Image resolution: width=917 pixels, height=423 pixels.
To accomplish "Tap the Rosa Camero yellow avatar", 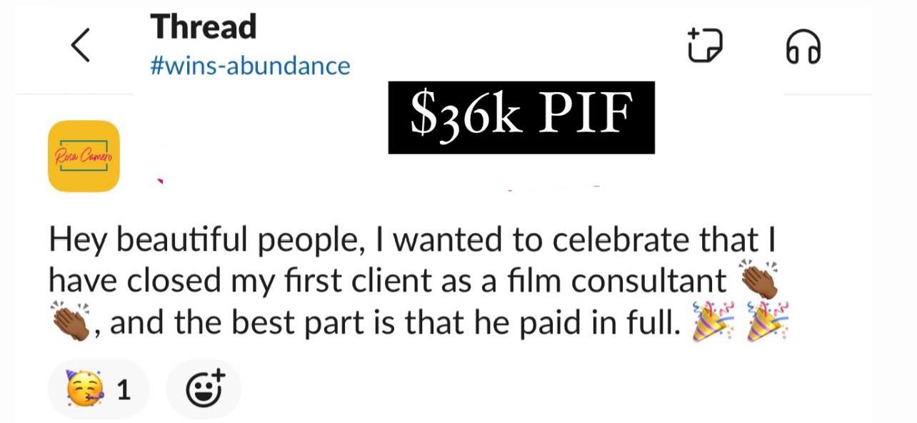I will point(84,156).
